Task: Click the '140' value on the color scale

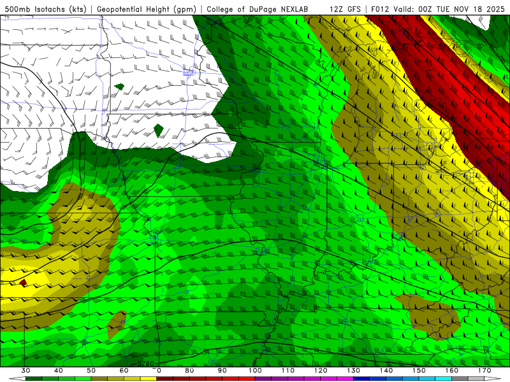Action: coord(386,371)
